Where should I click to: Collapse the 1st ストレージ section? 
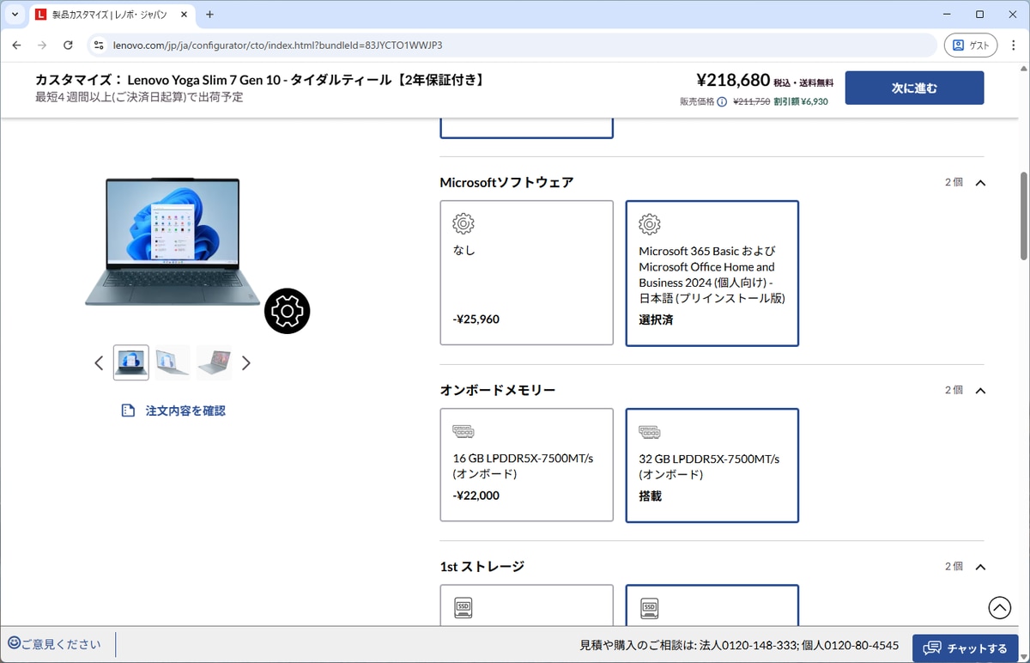pos(979,566)
